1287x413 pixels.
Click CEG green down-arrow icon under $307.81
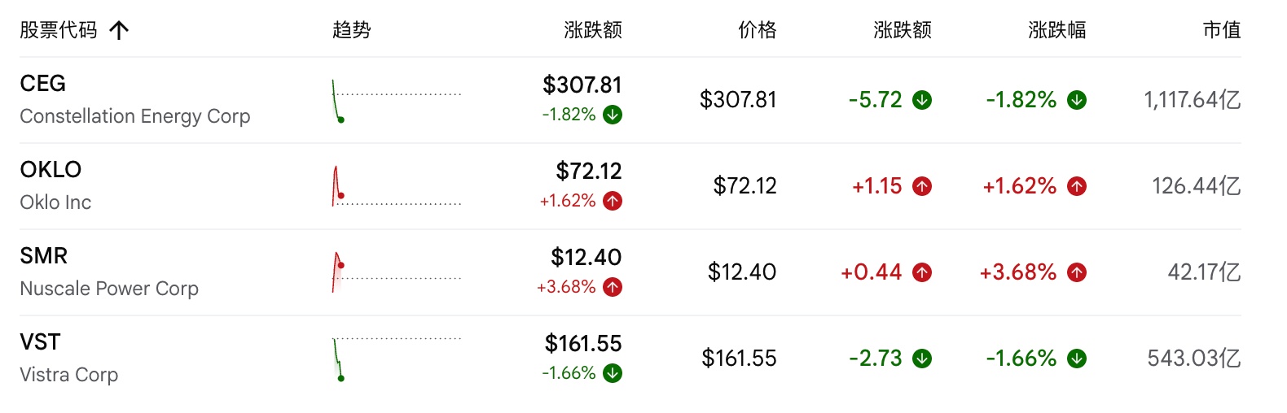point(613,115)
